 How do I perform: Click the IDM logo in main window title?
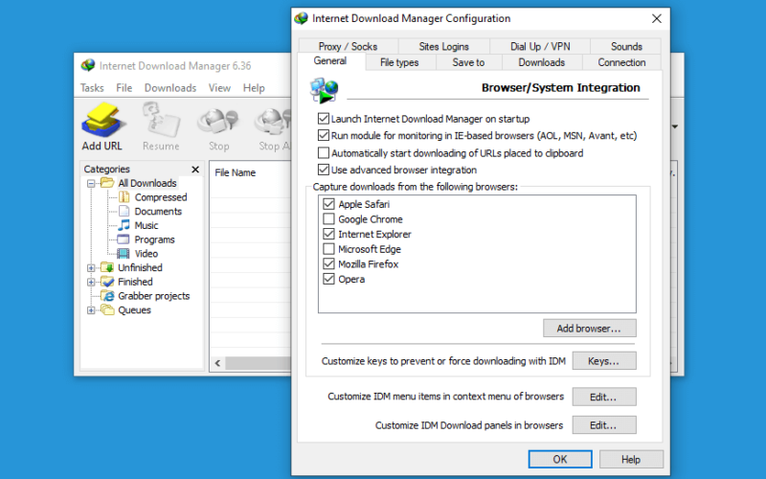pos(88,65)
